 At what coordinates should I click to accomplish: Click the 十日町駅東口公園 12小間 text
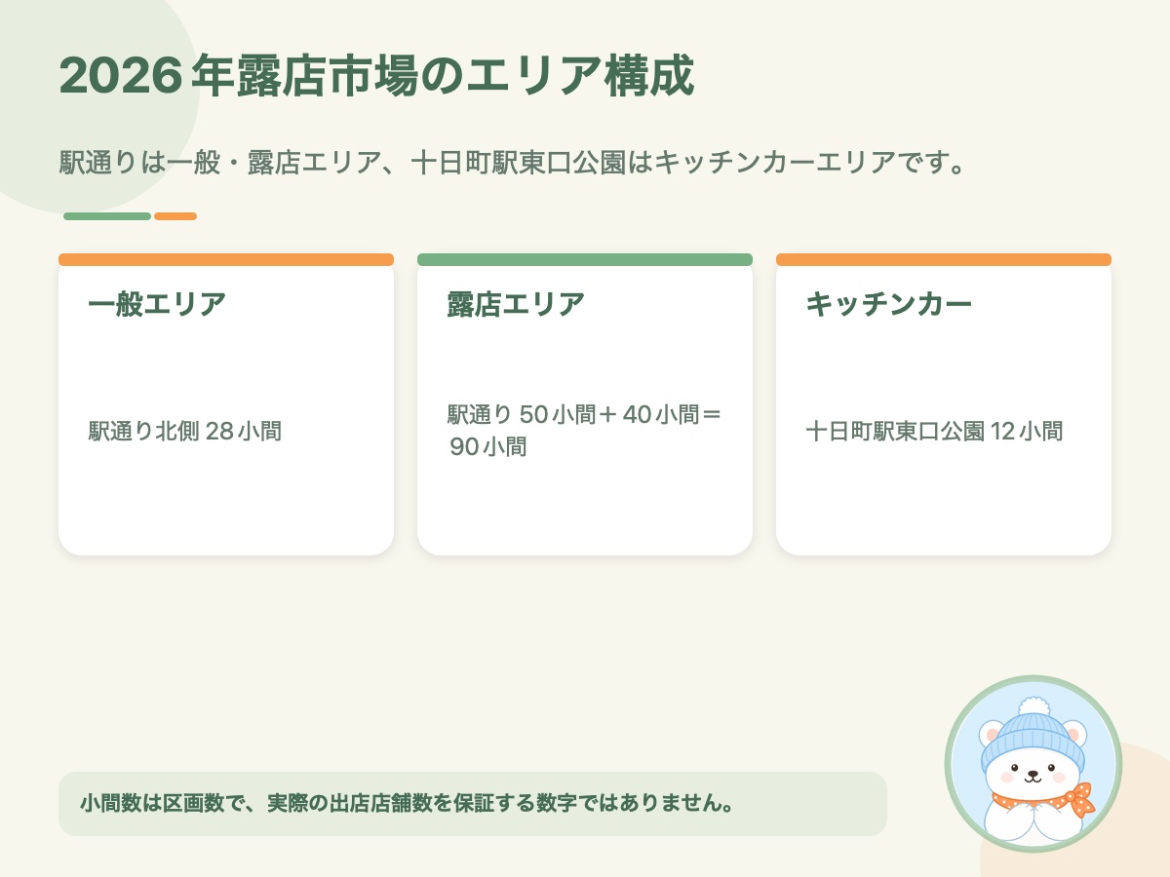pos(934,431)
